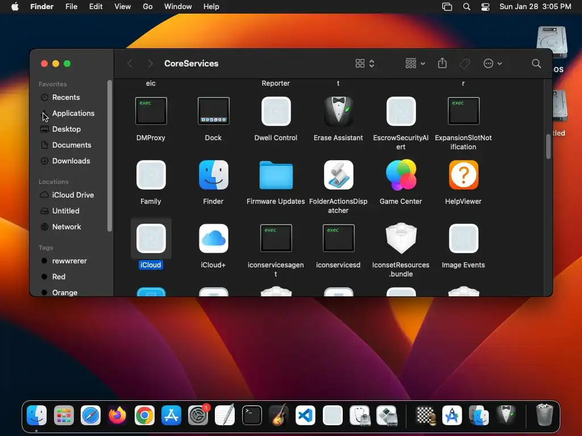Select the Erase Assistant tuxedo icon

click(x=338, y=111)
